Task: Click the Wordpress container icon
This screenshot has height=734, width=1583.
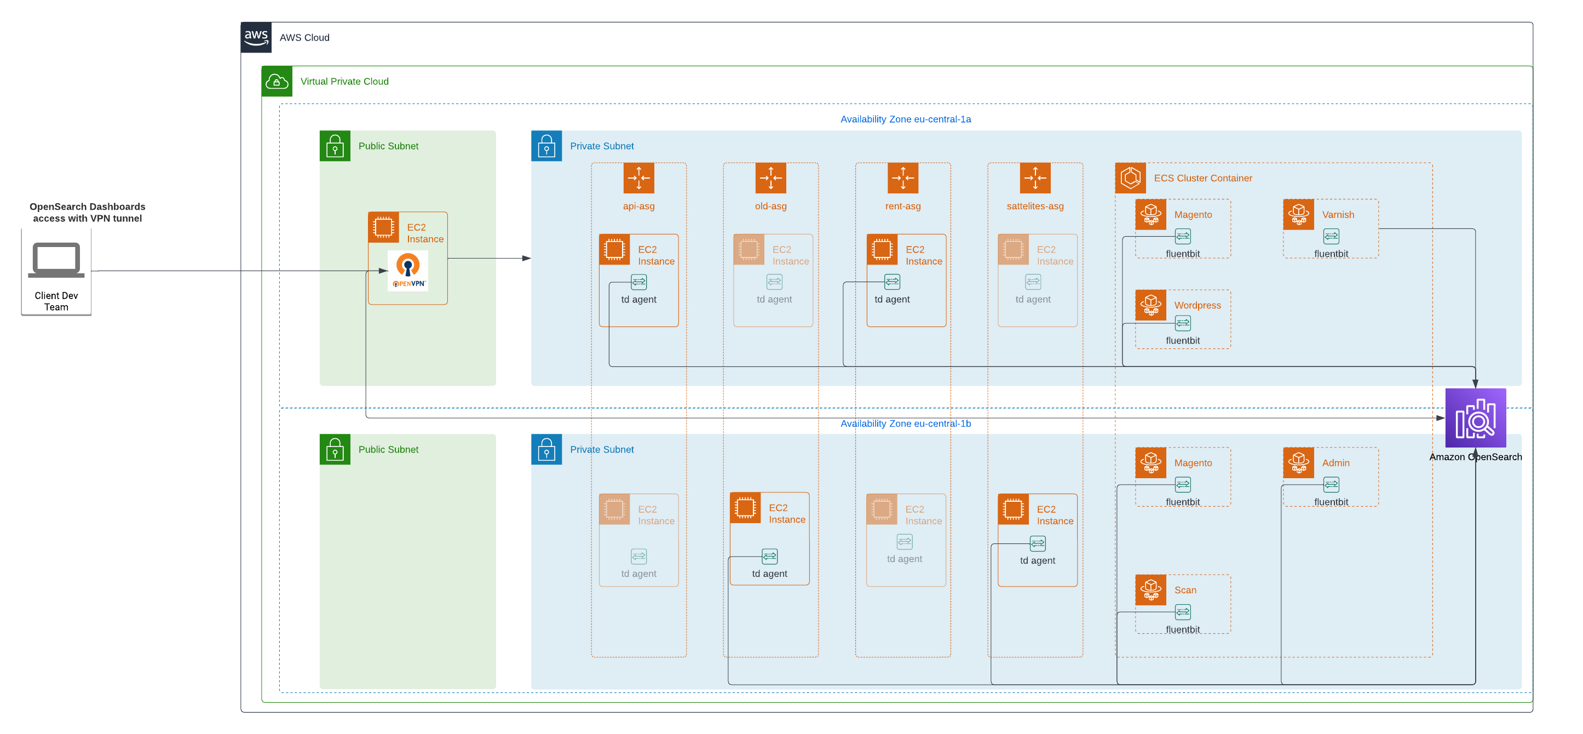Action: 1151,305
